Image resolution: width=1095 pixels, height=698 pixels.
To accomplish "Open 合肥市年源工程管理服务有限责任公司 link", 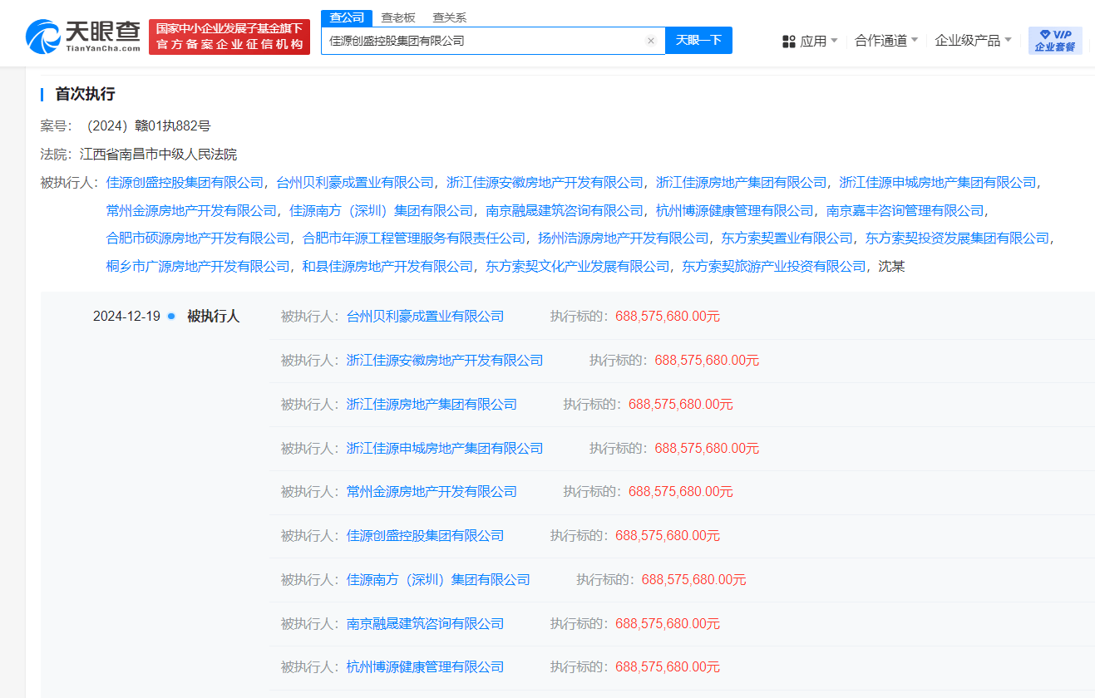I will click(414, 238).
